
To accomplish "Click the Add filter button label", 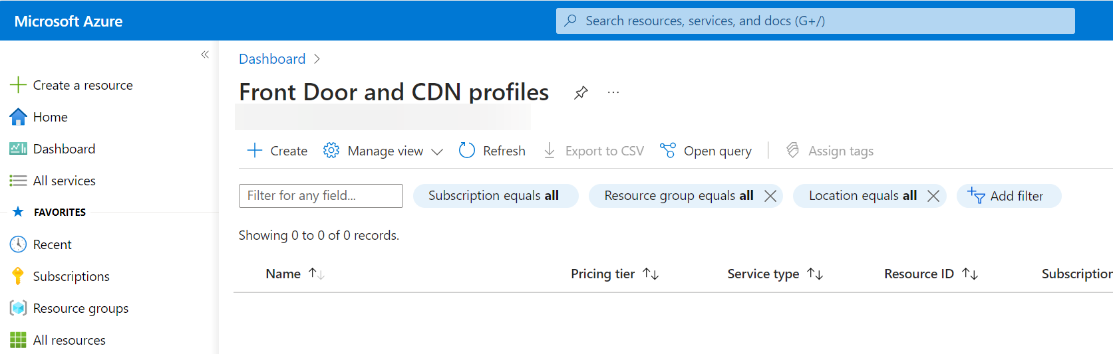I will coord(1017,196).
